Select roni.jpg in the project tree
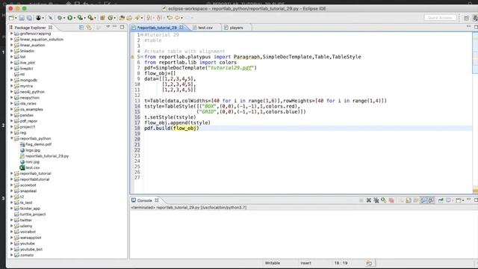This screenshot has height=269, width=478. coord(32,162)
